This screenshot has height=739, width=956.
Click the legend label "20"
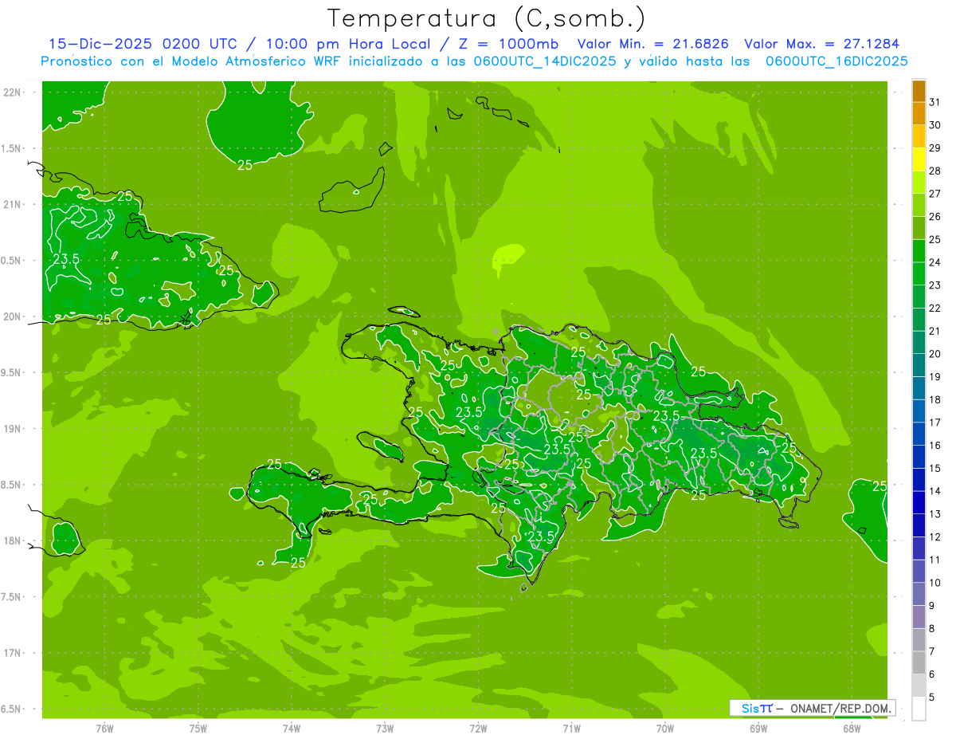934,354
